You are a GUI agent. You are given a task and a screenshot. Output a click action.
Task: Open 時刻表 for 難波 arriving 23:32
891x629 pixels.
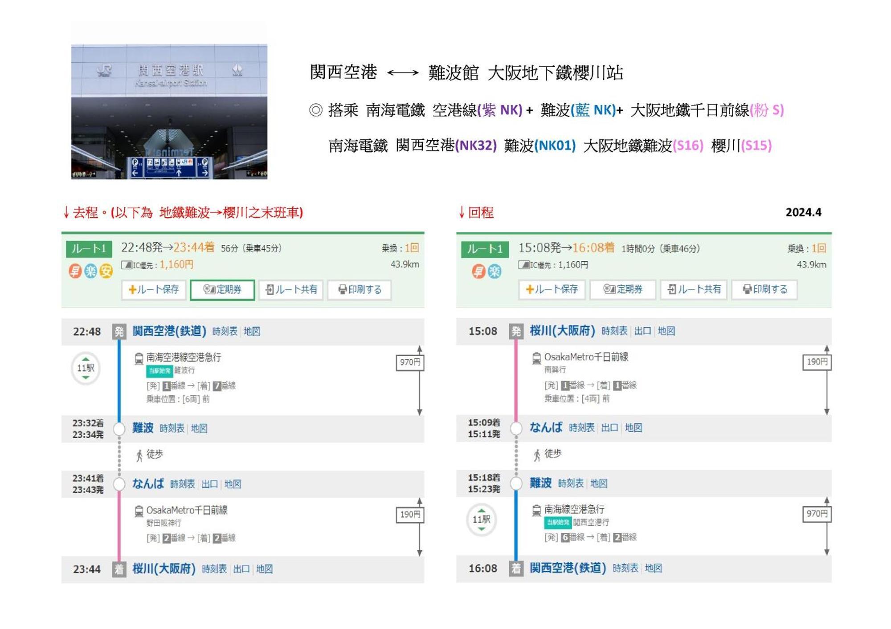click(172, 429)
